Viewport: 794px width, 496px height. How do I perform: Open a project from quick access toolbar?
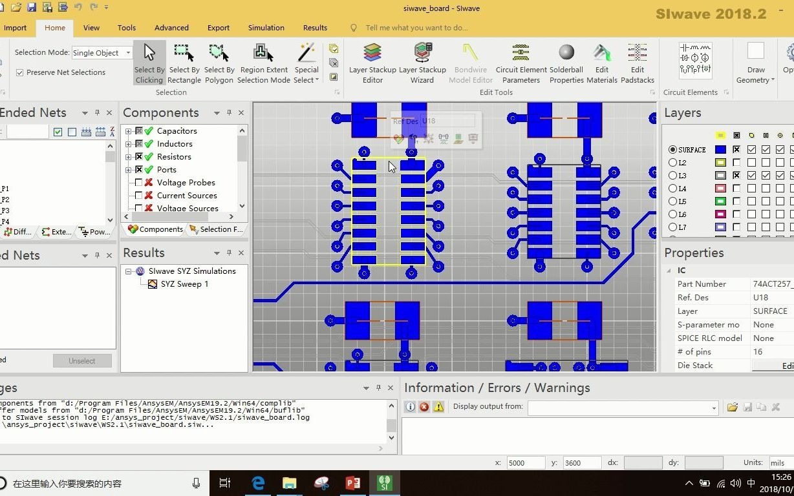tap(16, 8)
